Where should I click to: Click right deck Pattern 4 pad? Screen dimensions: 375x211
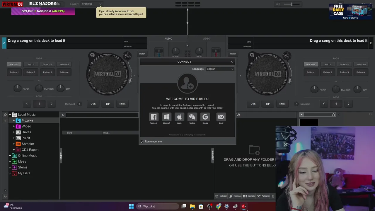tap(361, 72)
